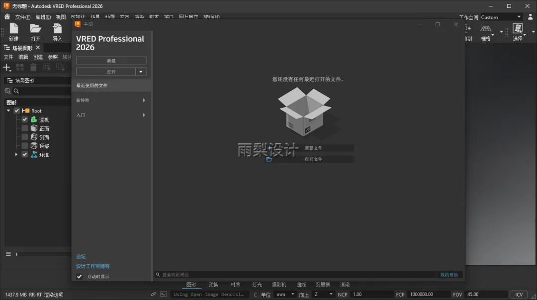Open the 编辑(E) menu
537x300 pixels.
(43, 17)
